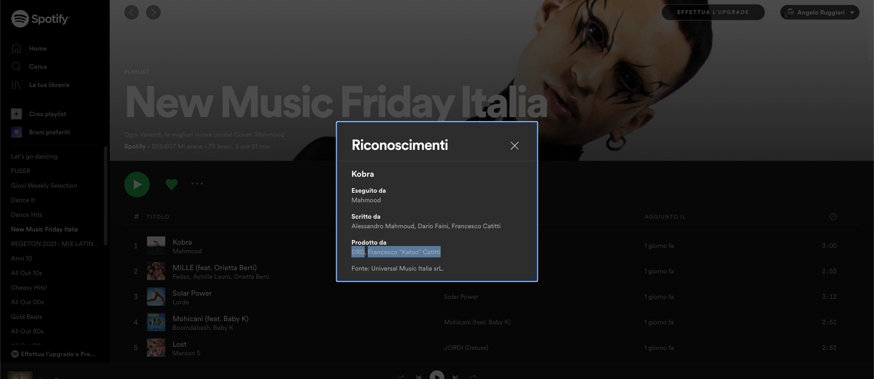Screen dimensions: 874x379
Task: Sort by the clock duration column icon
Action: 833,217
